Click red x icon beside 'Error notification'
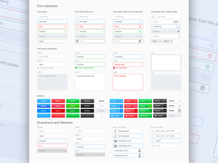This screenshot has height=163, width=218. click(114, 68)
